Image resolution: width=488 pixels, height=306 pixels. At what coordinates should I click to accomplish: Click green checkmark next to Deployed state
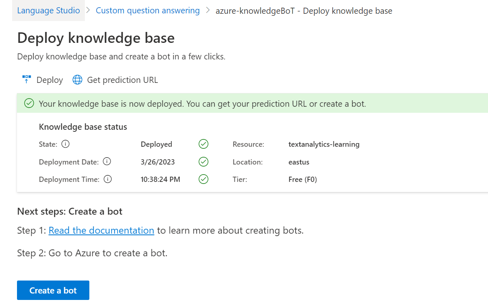[204, 144]
